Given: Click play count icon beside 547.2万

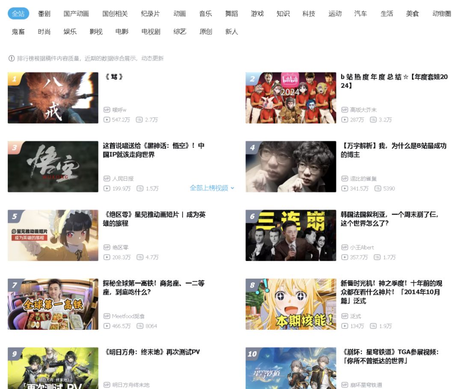Looking at the screenshot, I should pyautogui.click(x=107, y=120).
